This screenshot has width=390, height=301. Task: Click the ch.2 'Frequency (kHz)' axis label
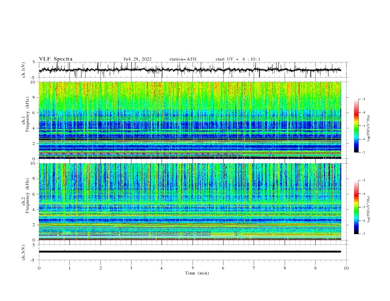point(28,196)
